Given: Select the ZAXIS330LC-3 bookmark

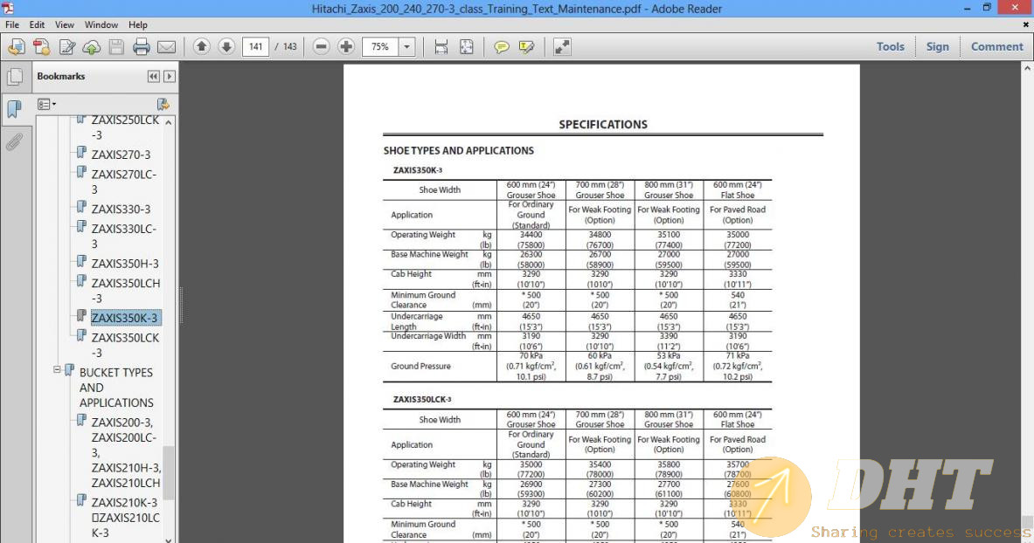Looking at the screenshot, I should point(124,236).
